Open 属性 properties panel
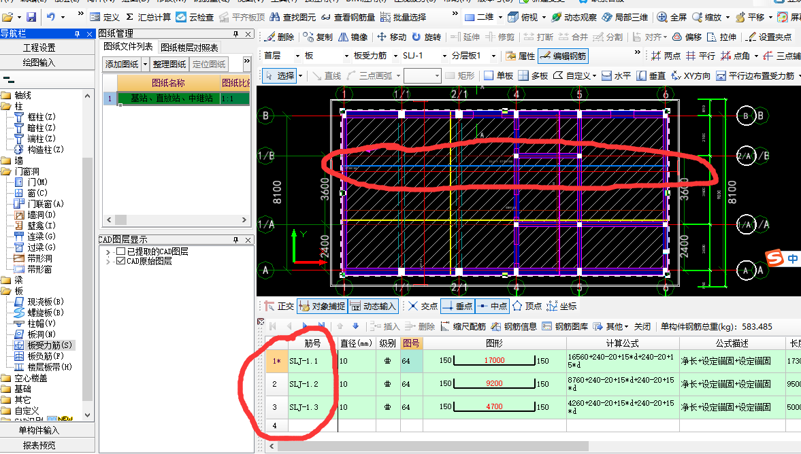Viewport: 801px width, 454px height. [x=520, y=56]
